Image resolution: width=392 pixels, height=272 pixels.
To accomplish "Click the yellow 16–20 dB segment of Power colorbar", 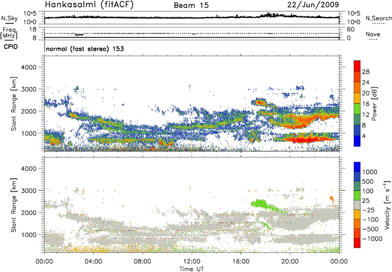I will (x=357, y=98).
